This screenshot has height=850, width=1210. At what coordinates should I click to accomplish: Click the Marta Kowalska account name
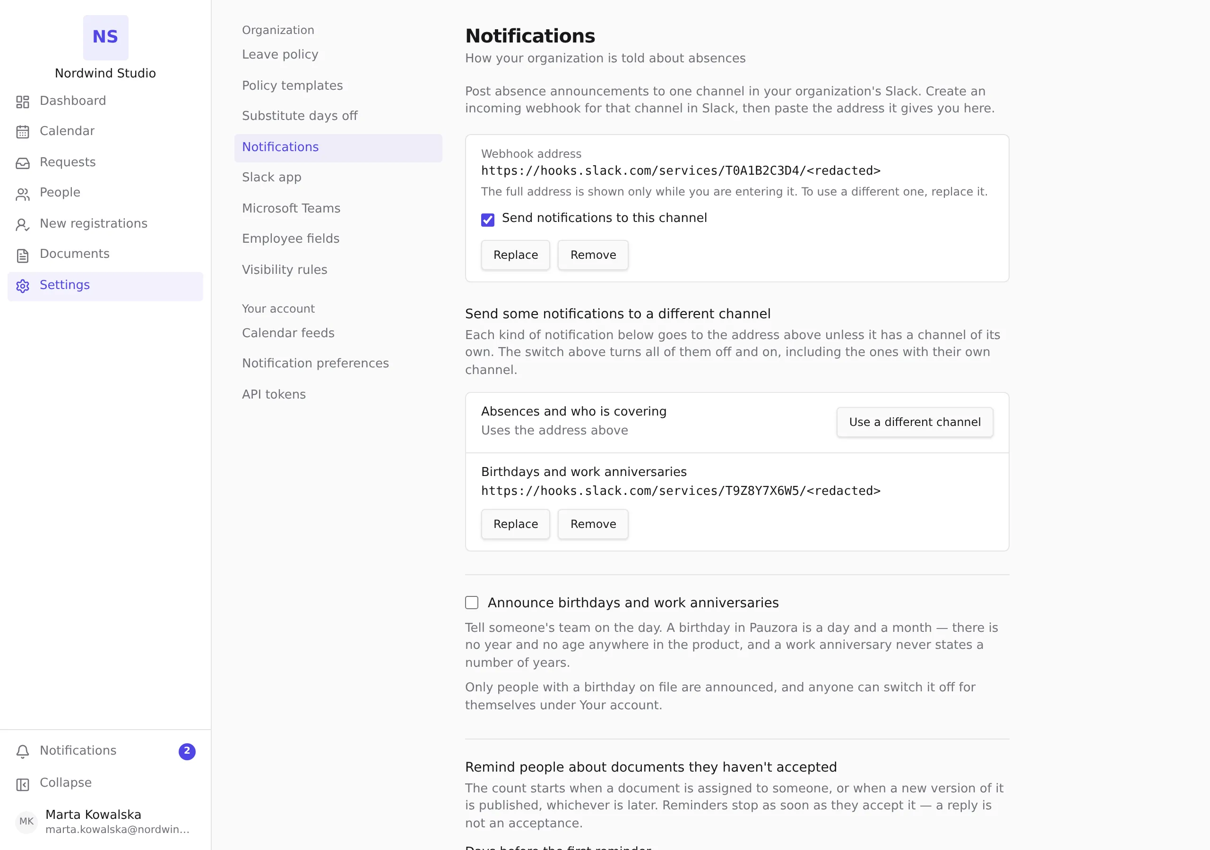(x=93, y=815)
